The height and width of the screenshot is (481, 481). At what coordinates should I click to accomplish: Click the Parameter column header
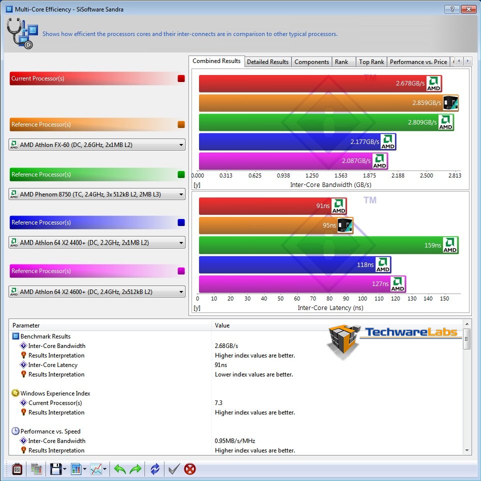(x=110, y=325)
